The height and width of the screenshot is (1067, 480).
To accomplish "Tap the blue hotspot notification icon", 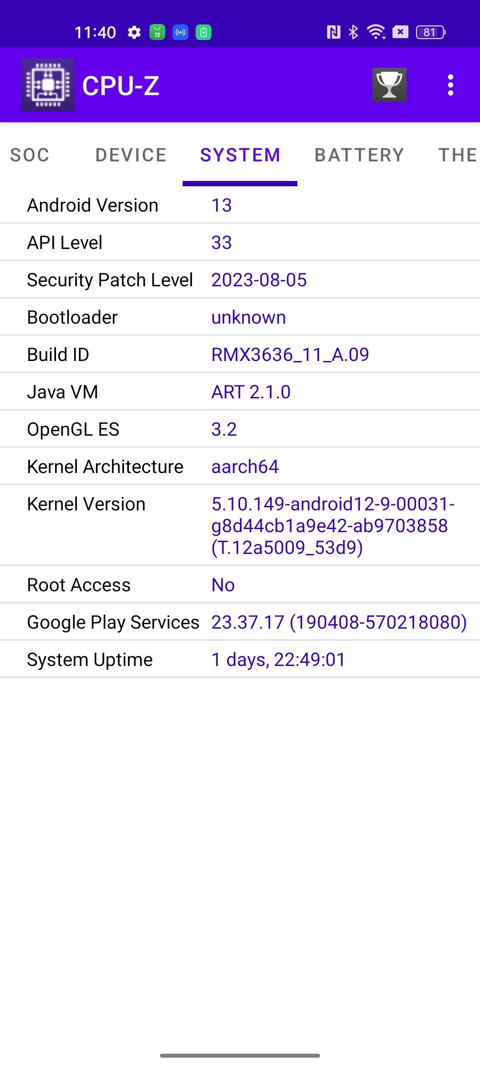I will coord(180,32).
